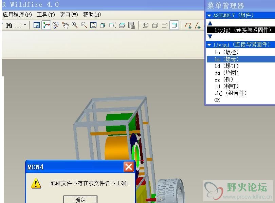Viewport: 275px width, 203px height.
Task: Open the 窗口(W) menu
Action: click(x=69, y=15)
